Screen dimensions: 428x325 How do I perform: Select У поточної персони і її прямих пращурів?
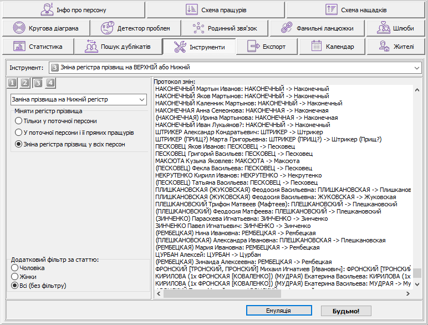coord(19,133)
